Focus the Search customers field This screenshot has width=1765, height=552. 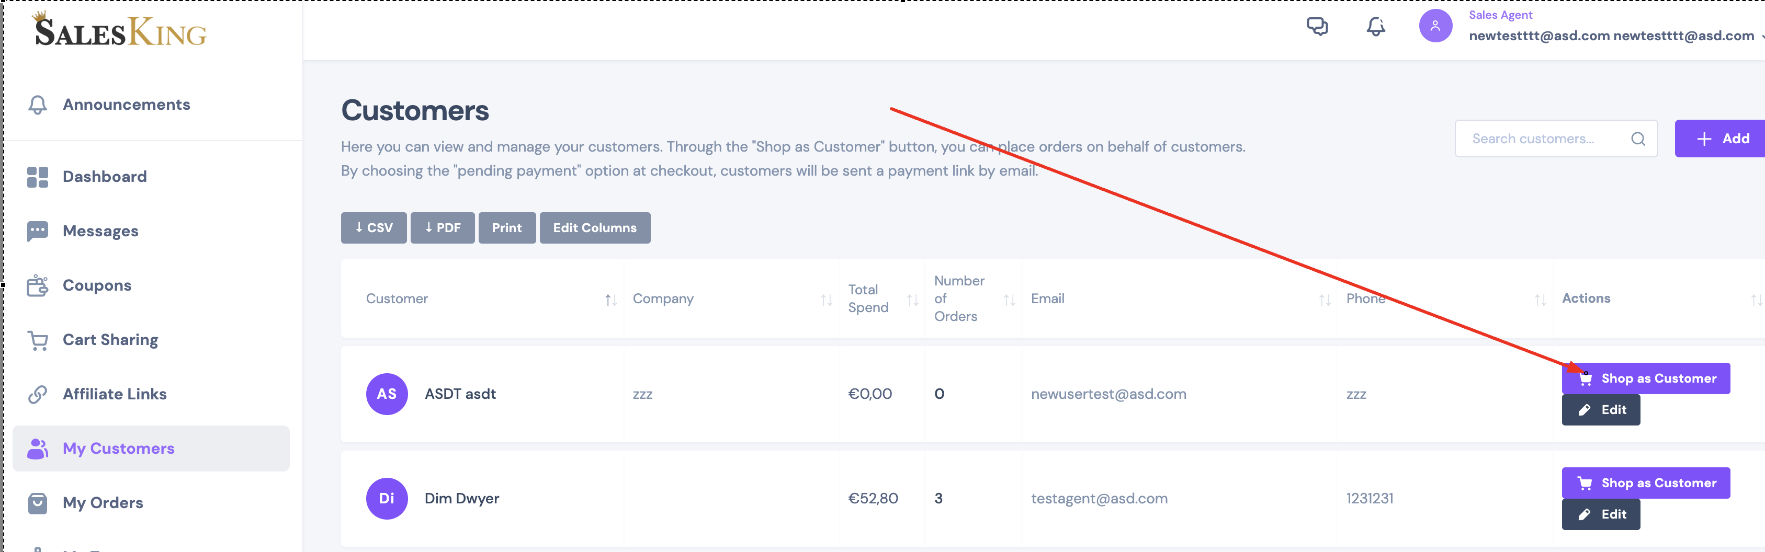coord(1542,139)
